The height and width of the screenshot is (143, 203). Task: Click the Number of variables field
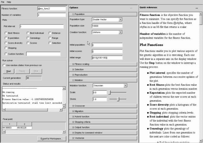52,15
